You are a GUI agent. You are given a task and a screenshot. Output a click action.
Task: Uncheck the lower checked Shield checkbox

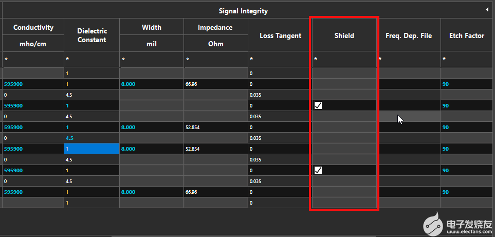[x=318, y=170]
